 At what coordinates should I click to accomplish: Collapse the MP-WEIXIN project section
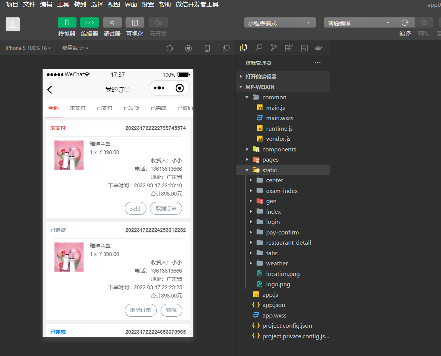coord(283,87)
